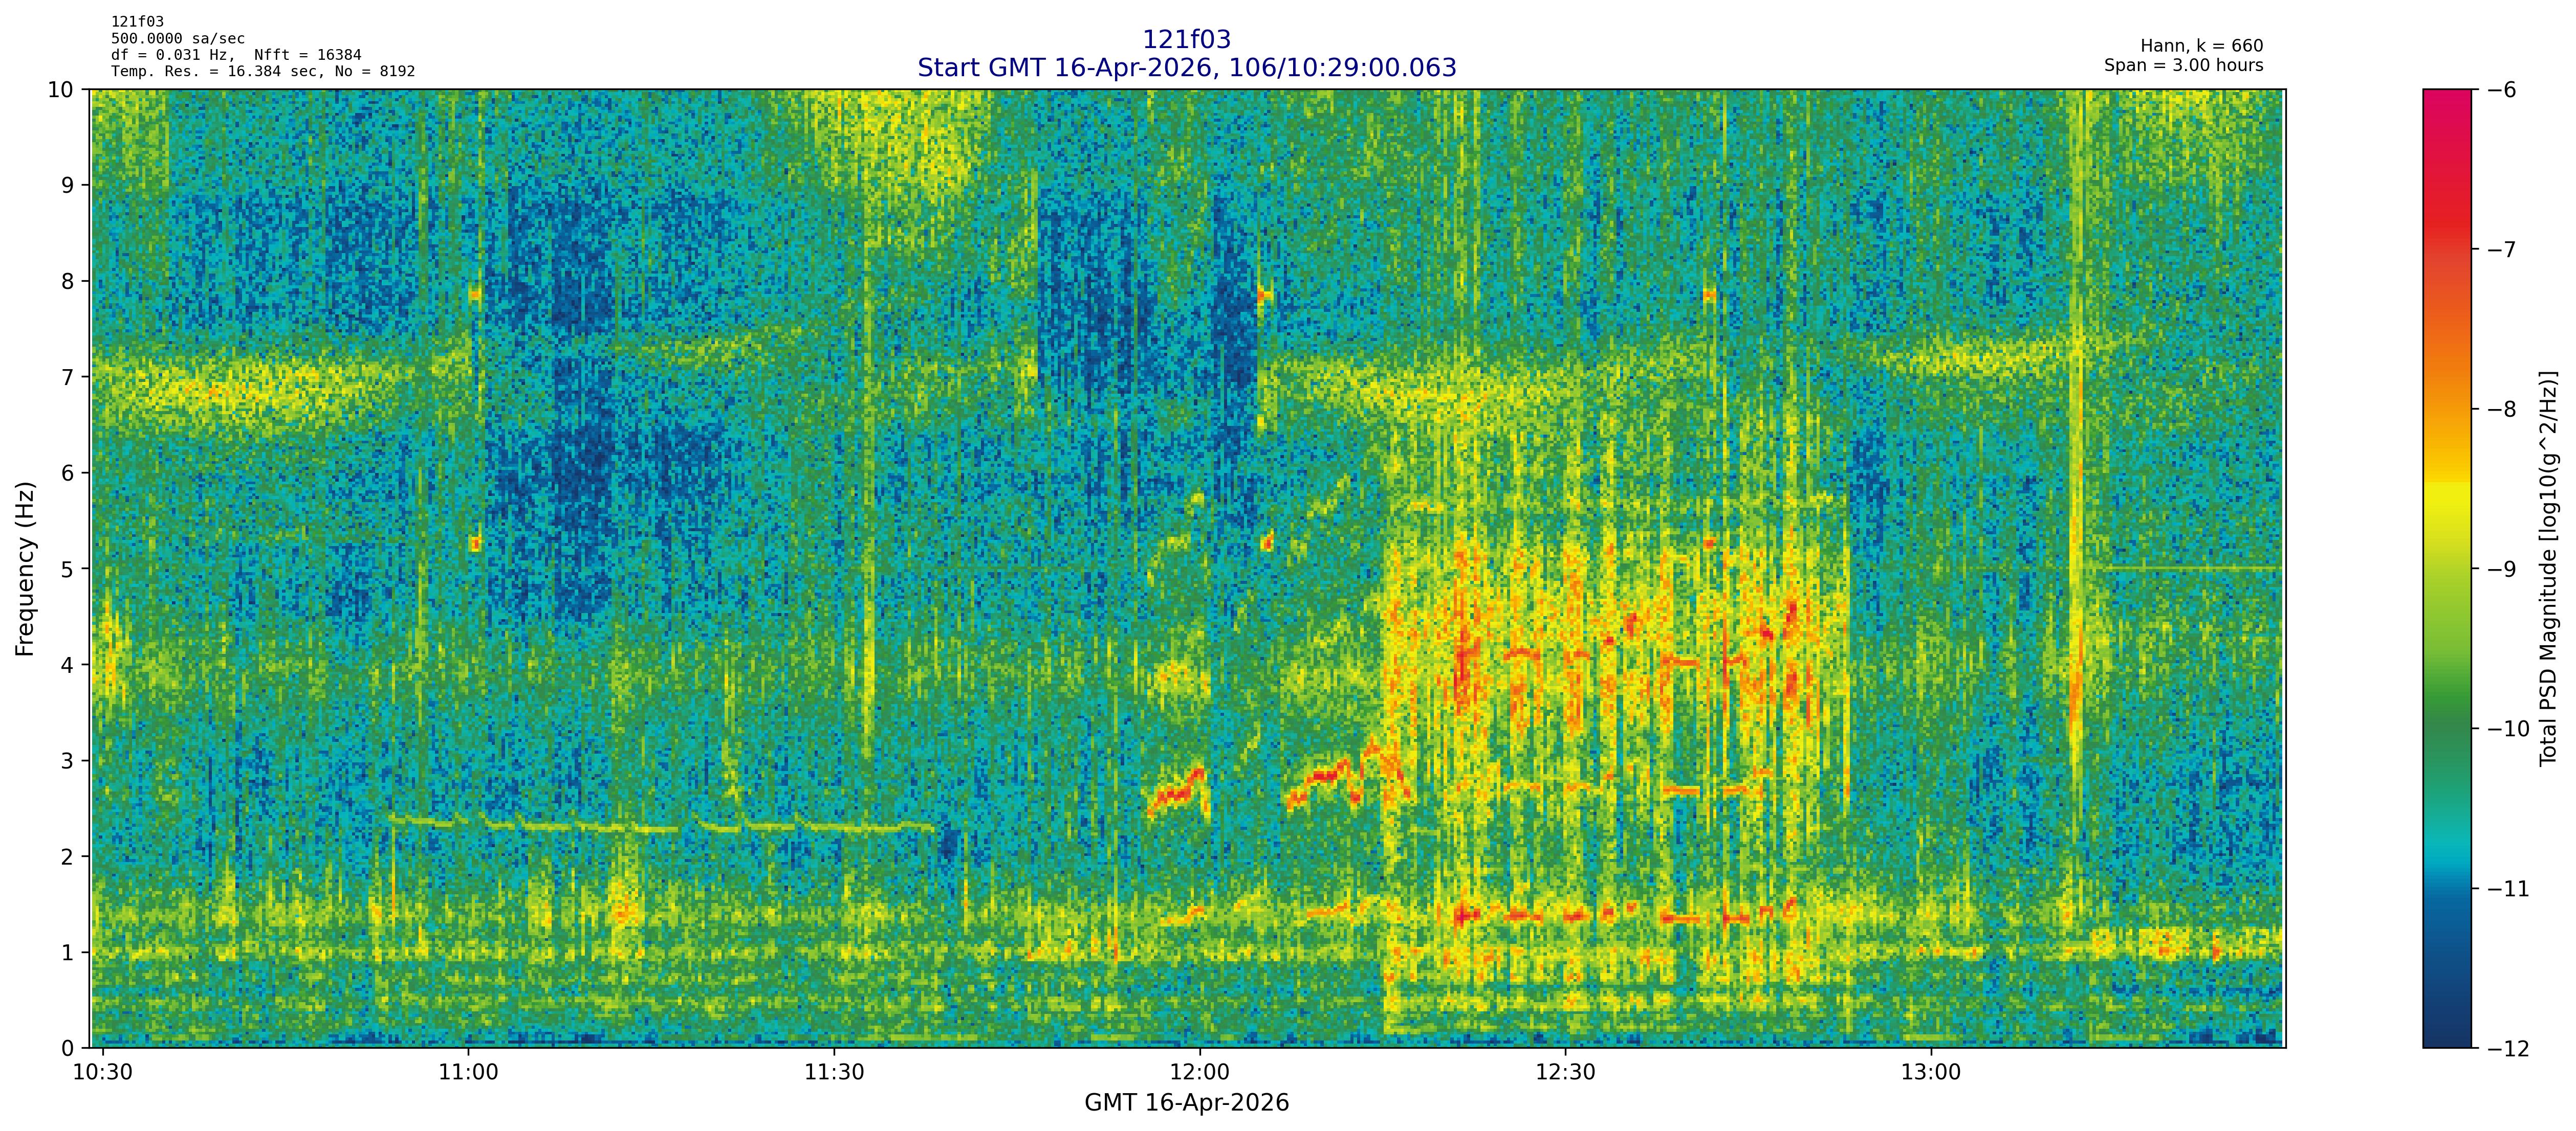Click the Hann, k = 660 annotation
This screenshot has width=2576, height=1131.
tap(2201, 46)
